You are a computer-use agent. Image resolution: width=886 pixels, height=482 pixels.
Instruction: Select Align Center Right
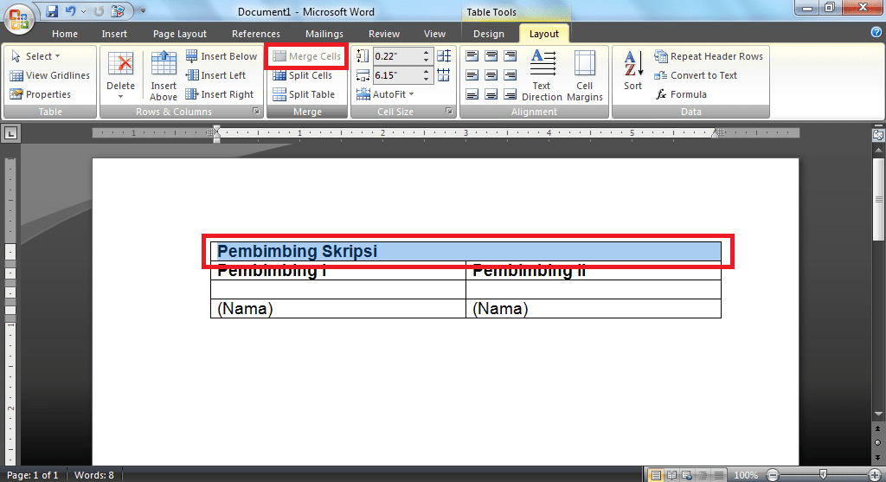pyautogui.click(x=510, y=75)
